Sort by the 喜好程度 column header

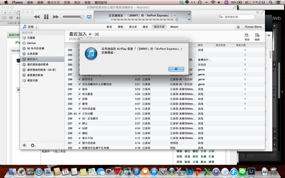[x=223, y=45]
